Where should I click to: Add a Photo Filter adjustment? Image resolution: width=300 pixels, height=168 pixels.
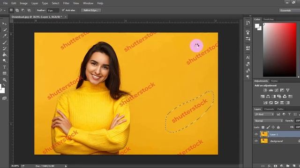coord(279,97)
